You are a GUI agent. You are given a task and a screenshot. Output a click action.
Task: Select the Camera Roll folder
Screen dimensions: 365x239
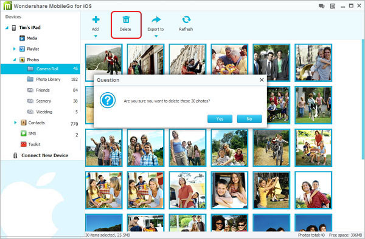(41, 69)
